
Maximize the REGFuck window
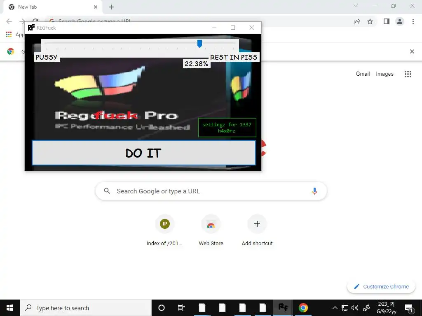pyautogui.click(x=233, y=28)
